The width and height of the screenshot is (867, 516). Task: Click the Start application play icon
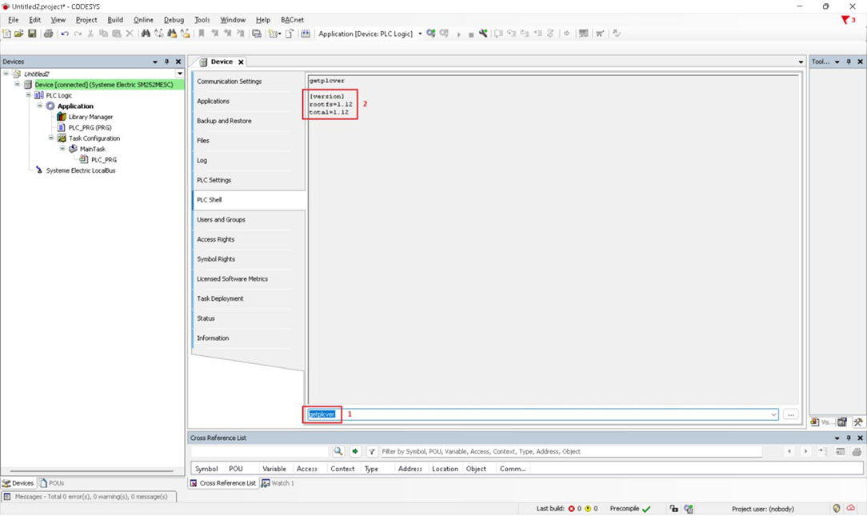point(458,34)
